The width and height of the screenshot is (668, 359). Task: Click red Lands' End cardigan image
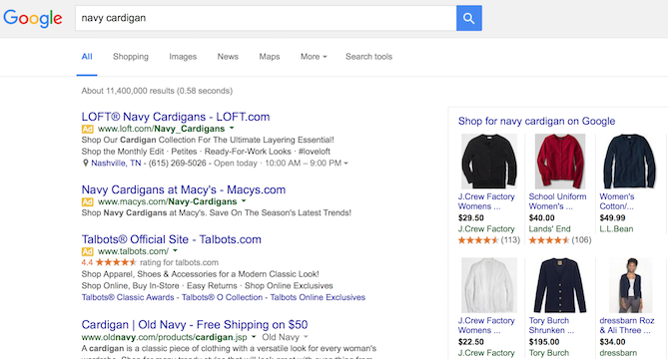pyautogui.click(x=560, y=162)
